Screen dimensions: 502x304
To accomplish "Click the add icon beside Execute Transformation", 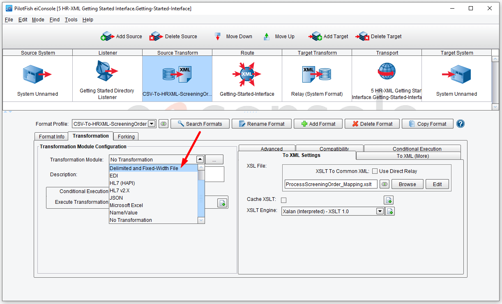I will tap(222, 203).
